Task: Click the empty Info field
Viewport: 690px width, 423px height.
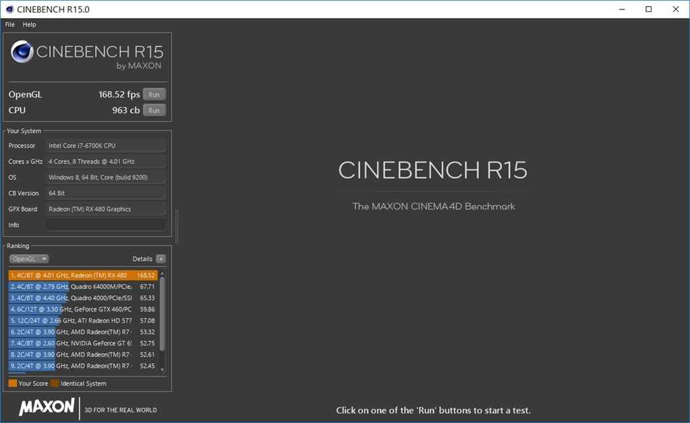Action: (104, 225)
